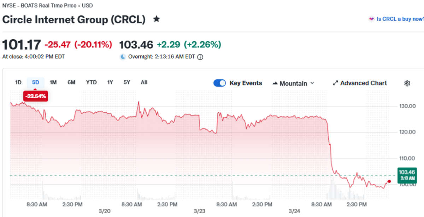Show the 5Y chart range

point(127,82)
